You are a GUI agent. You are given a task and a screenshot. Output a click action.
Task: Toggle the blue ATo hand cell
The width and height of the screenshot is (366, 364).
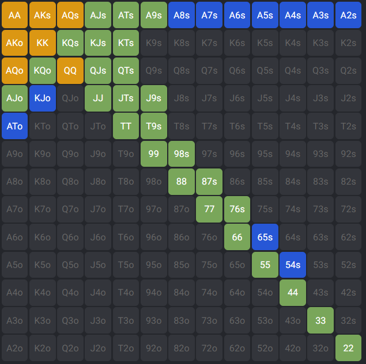tap(15, 126)
